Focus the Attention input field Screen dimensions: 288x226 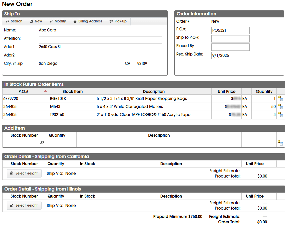100,40
